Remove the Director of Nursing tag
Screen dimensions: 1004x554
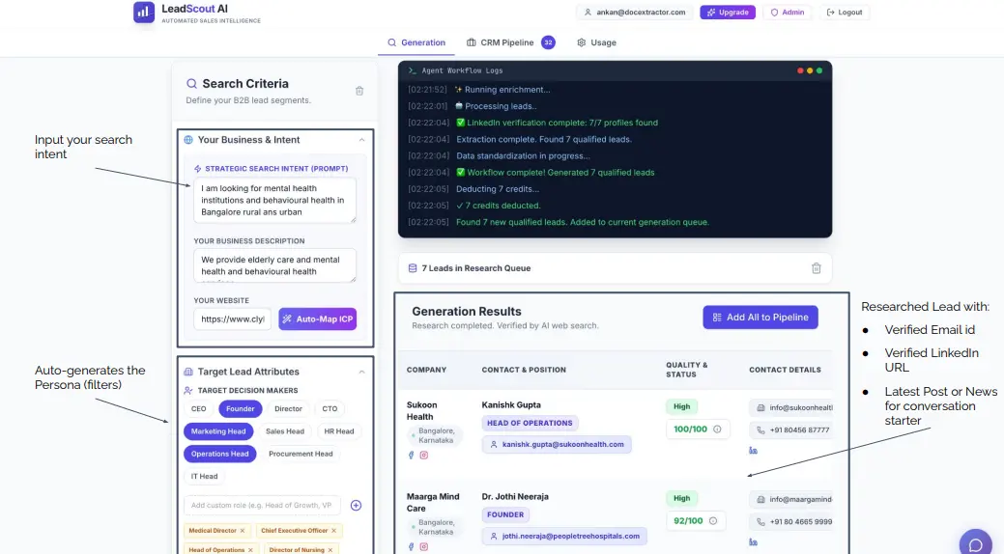click(330, 550)
